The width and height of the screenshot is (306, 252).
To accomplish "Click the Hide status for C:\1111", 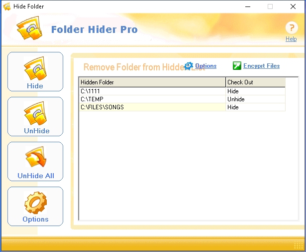I will click(x=233, y=91).
